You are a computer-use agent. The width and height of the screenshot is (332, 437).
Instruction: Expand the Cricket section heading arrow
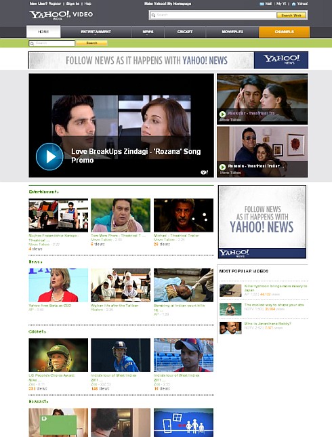point(45,332)
